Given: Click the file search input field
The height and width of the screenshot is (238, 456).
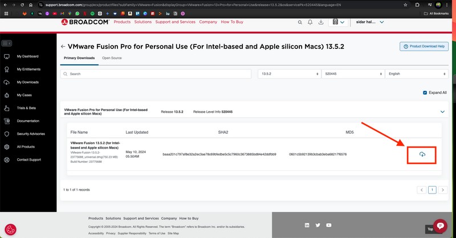Looking at the screenshot, I should click(x=156, y=74).
